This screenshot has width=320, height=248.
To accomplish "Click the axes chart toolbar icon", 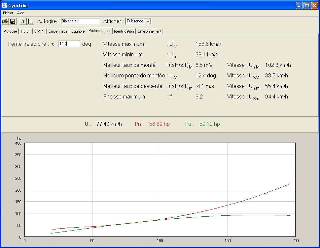I will point(30,21).
